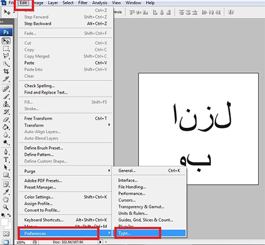Select the Blur tool

[6, 135]
